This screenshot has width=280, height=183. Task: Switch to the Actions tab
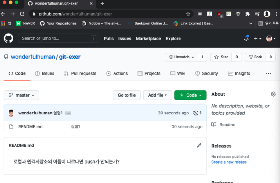point(117,73)
